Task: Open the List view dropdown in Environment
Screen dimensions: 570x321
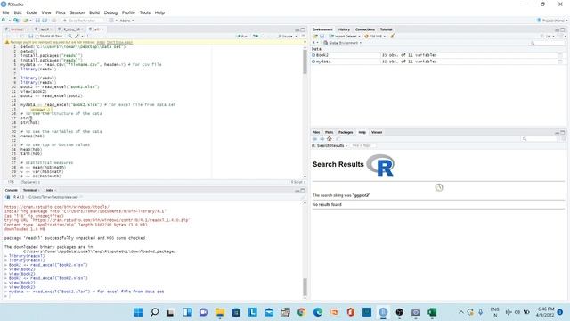Action: point(548,36)
